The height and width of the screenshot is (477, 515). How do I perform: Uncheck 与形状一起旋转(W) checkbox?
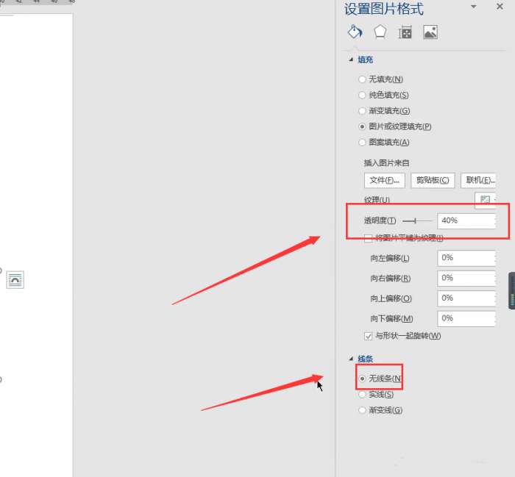[x=368, y=336]
